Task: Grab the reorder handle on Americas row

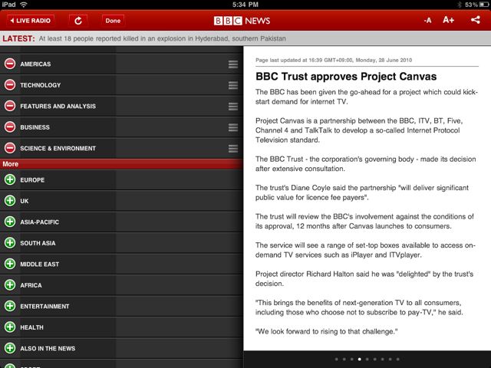Action: tap(233, 64)
